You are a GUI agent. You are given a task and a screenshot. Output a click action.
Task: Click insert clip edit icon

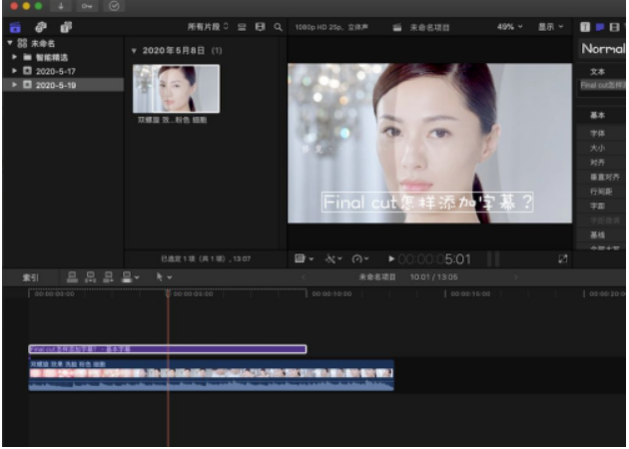pos(90,277)
